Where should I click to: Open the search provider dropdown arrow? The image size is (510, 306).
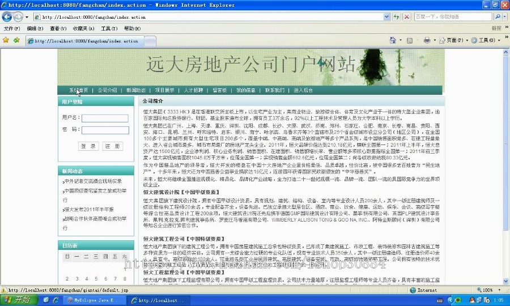(x=505, y=16)
